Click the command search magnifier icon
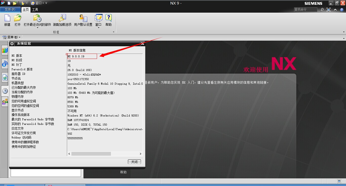This screenshot has height=186, width=346. (x=322, y=10)
